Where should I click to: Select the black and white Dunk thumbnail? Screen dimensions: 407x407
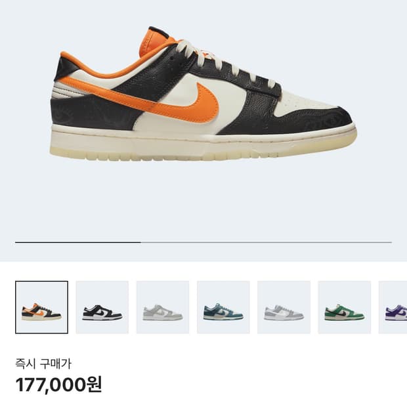102,307
